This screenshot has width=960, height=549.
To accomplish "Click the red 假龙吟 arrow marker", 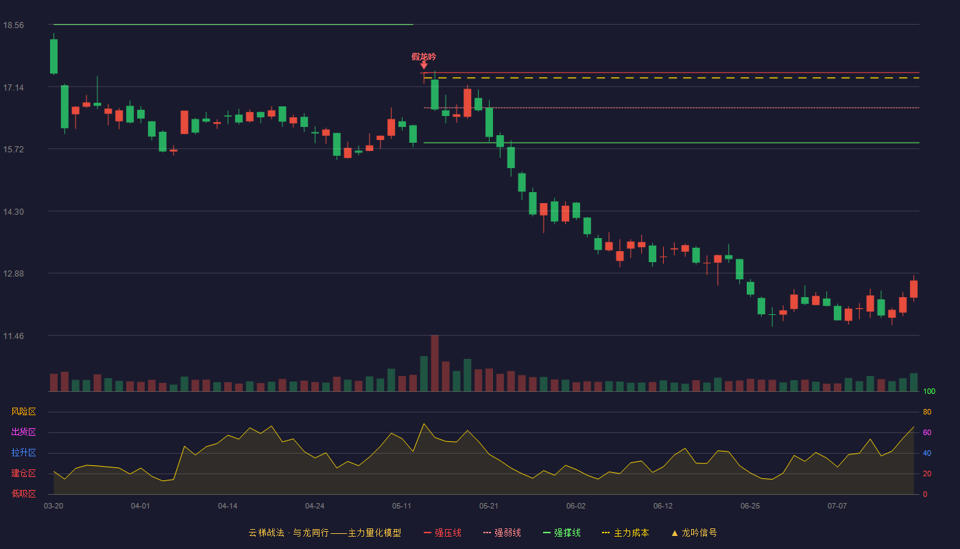I will [424, 66].
